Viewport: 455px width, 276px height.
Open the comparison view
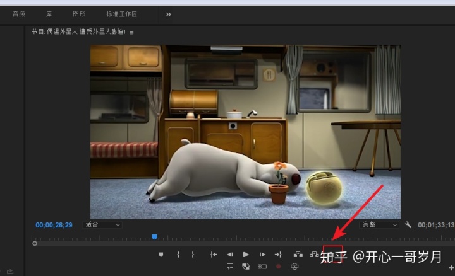(262, 267)
